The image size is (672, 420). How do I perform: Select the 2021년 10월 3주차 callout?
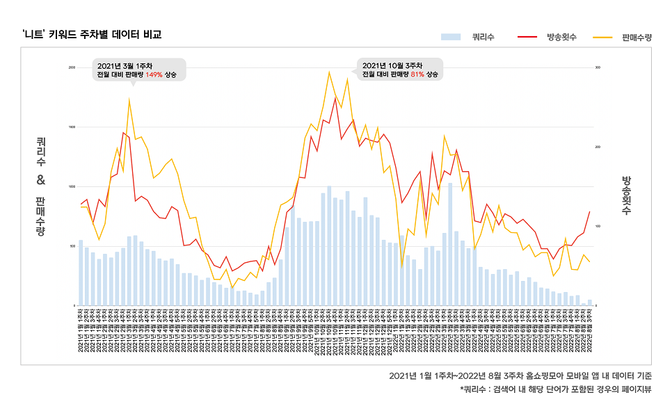click(x=400, y=70)
